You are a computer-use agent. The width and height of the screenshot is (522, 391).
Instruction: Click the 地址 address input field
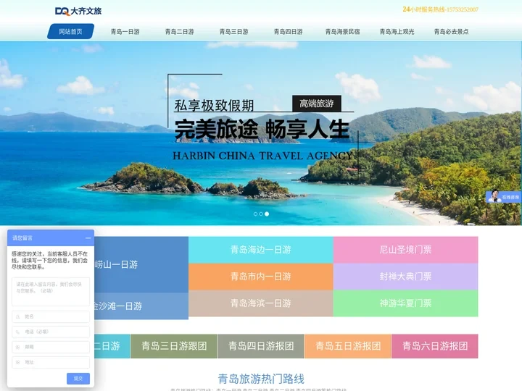coord(51,362)
